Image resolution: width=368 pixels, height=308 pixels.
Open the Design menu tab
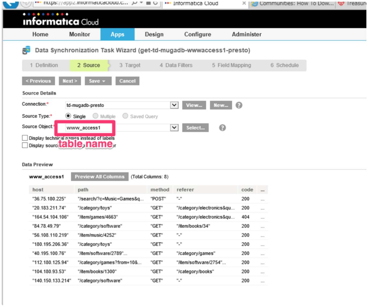(x=154, y=34)
